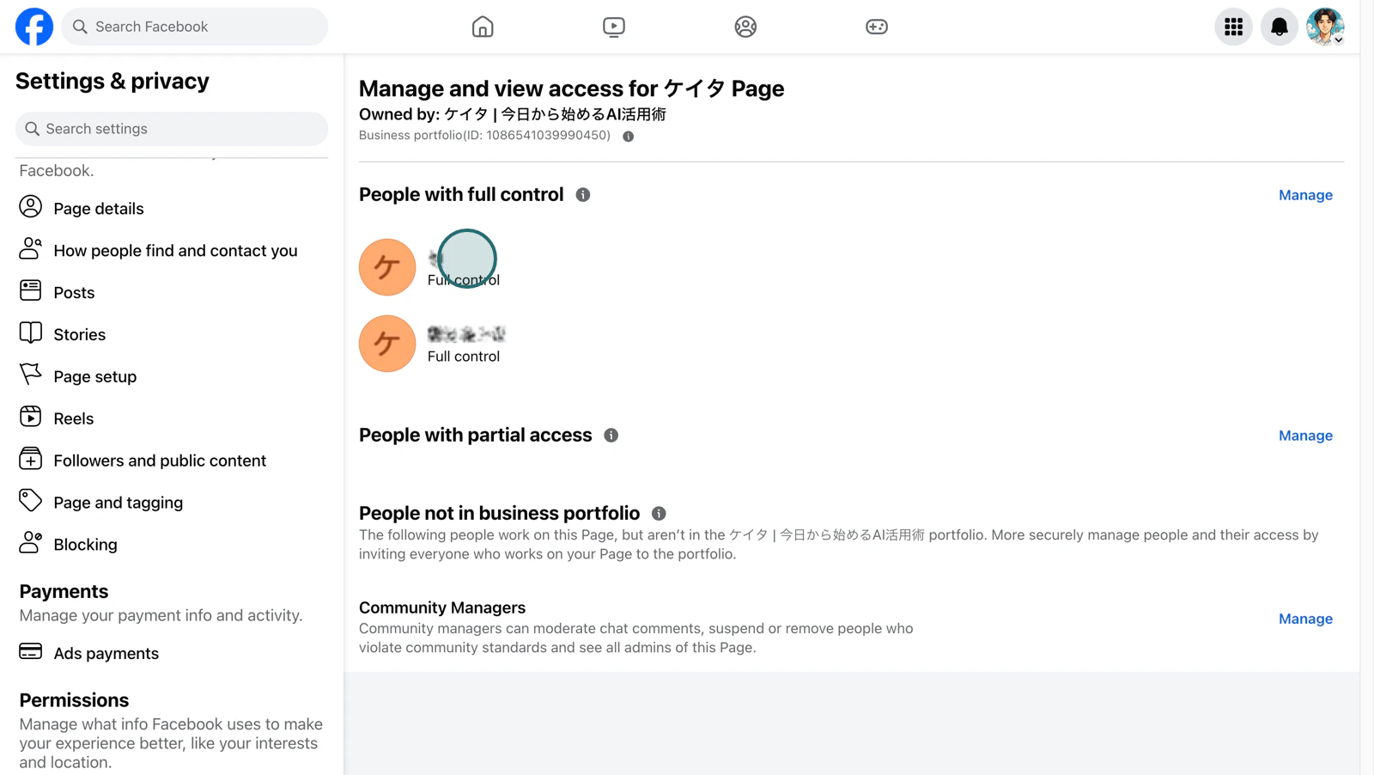This screenshot has width=1374, height=775.
Task: Click the Ads payments card icon
Action: [x=31, y=651]
